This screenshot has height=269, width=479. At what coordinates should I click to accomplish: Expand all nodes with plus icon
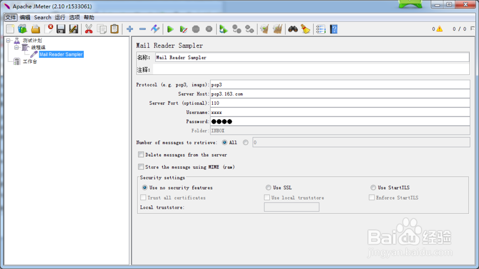tap(130, 29)
